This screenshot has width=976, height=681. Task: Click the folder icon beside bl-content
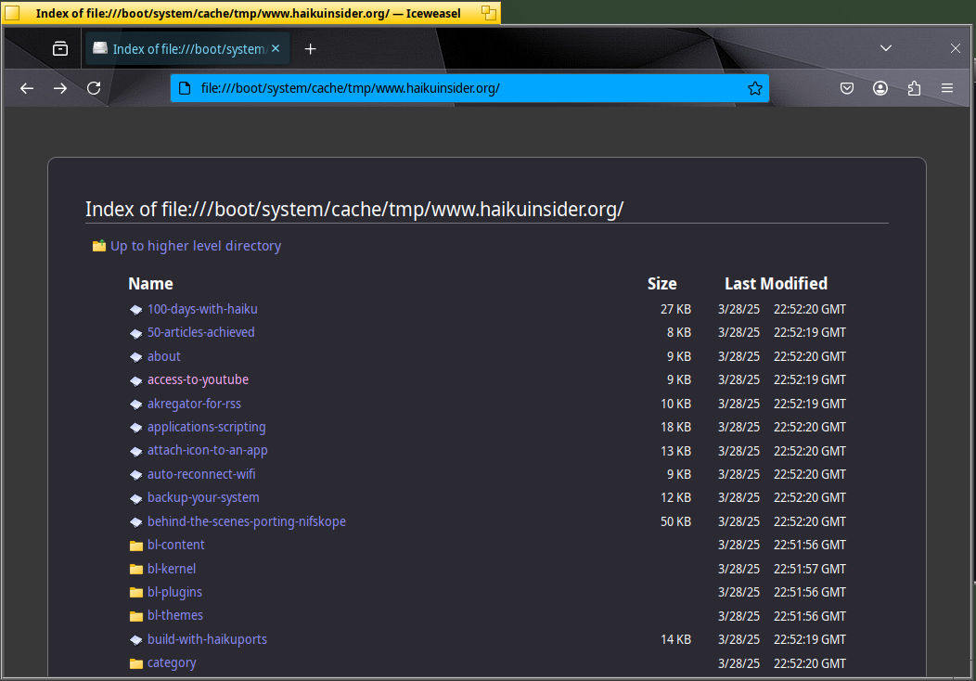coord(136,546)
